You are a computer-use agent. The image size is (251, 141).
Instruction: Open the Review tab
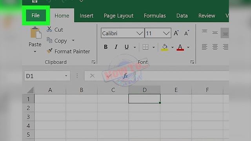tap(207, 16)
